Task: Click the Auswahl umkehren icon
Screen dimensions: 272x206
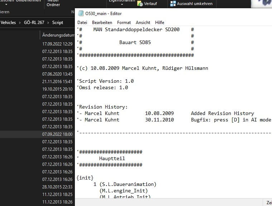Action: [173, 4]
